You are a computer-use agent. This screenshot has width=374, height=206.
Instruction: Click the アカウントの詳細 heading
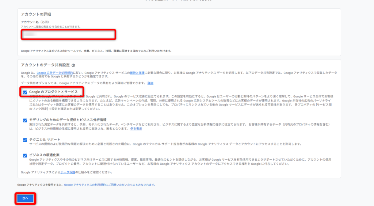36,14
